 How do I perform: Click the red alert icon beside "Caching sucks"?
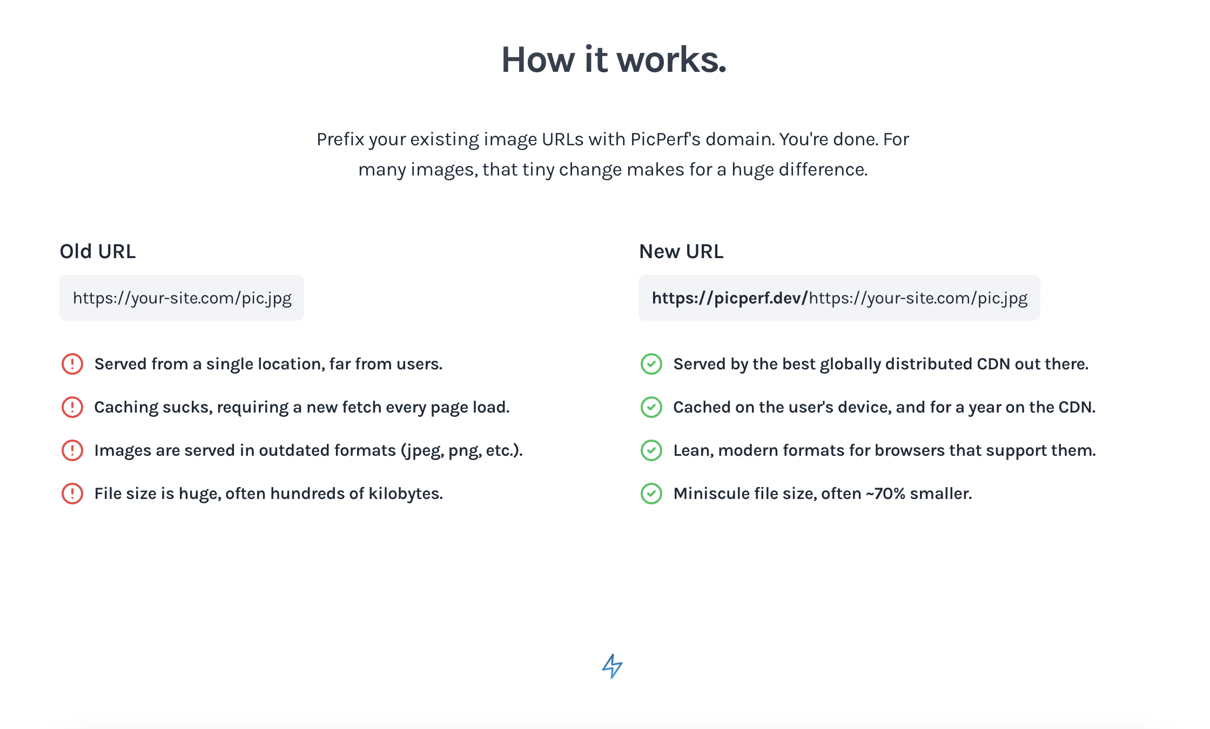72,407
